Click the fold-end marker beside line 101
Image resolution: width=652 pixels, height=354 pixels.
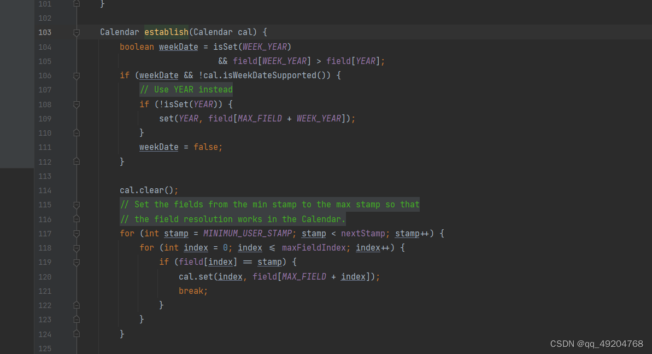pyautogui.click(x=77, y=4)
